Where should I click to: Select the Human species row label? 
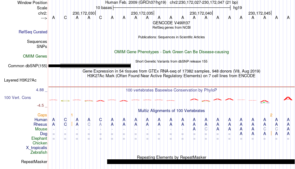pos(41,120)
